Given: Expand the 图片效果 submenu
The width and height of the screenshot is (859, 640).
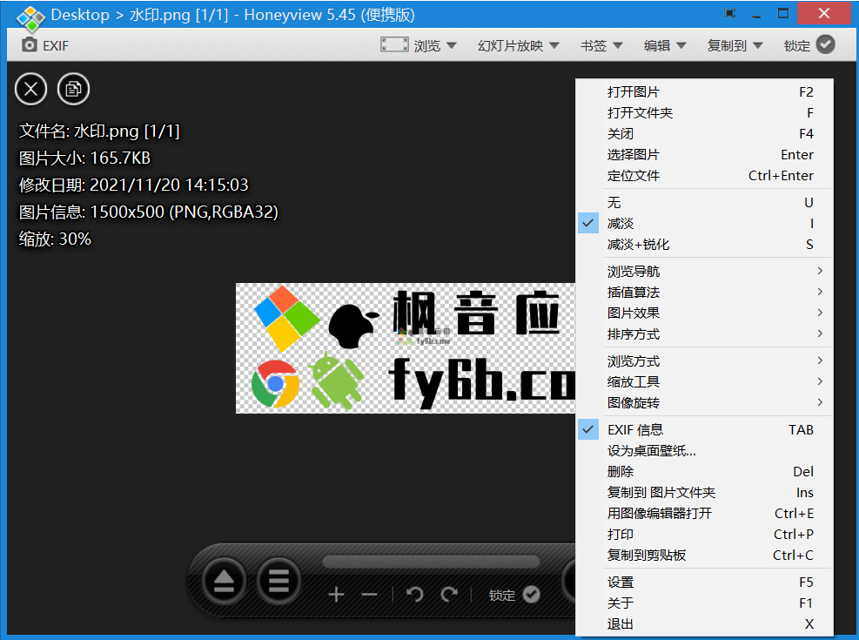Looking at the screenshot, I should (x=705, y=313).
